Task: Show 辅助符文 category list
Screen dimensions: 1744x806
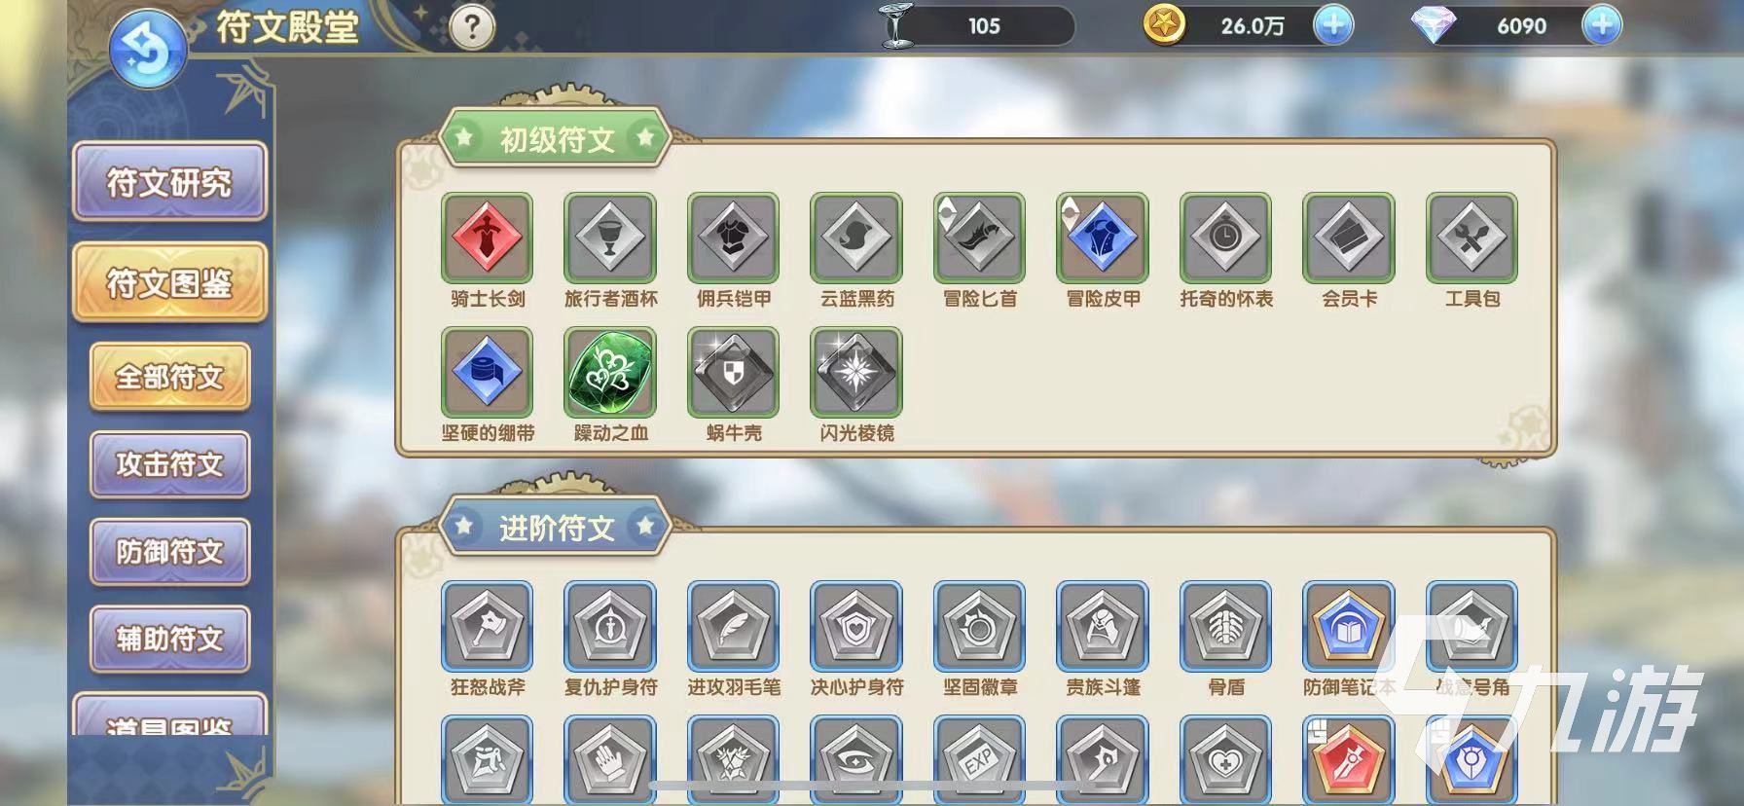Action: (169, 640)
